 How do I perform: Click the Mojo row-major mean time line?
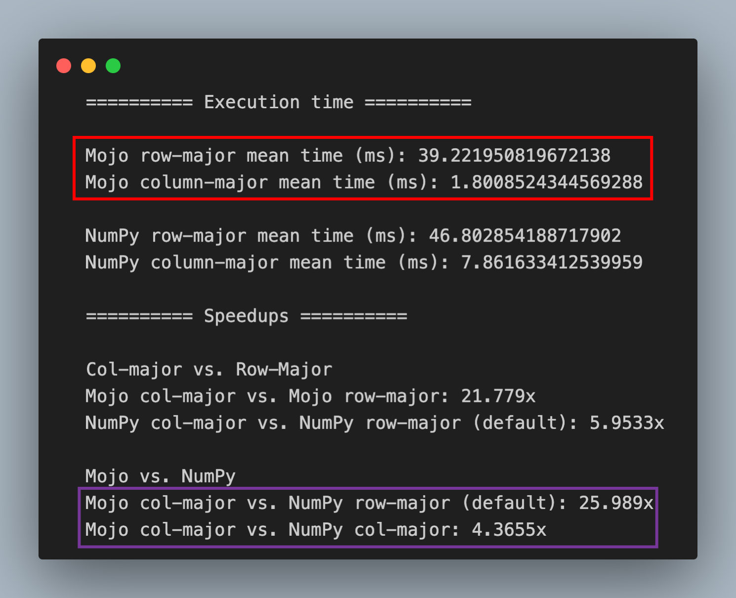click(348, 156)
